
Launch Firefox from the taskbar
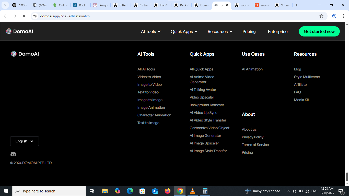point(168,191)
